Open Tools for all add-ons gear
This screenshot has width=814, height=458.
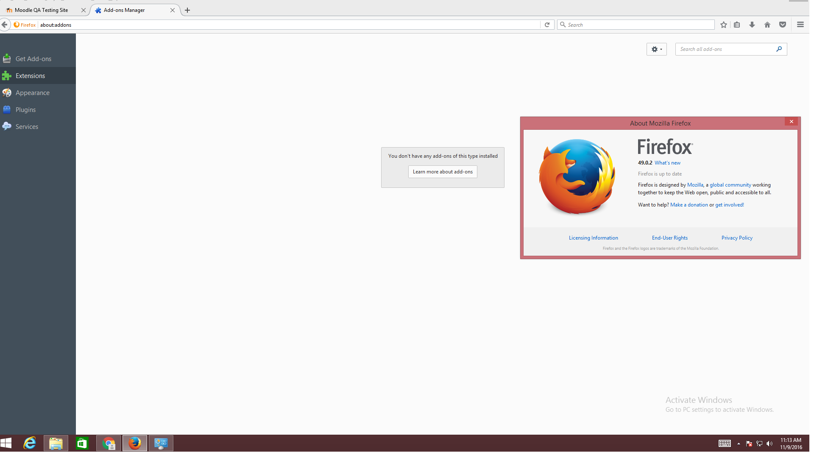pyautogui.click(x=657, y=49)
